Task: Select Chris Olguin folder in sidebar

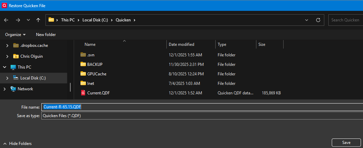Action: [x=32, y=56]
